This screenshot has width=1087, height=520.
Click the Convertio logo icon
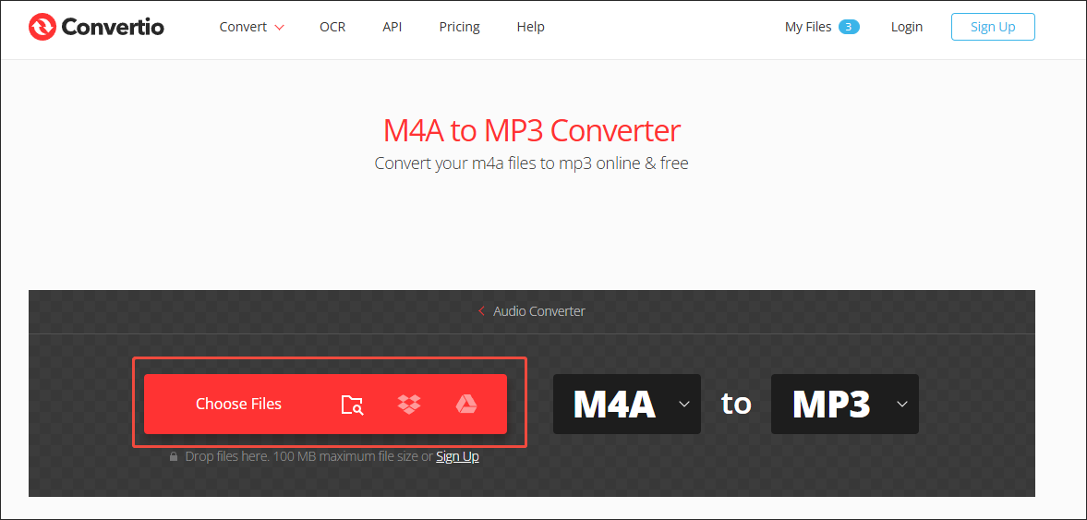click(42, 27)
